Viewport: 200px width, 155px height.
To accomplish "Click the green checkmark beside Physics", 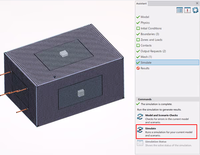I will (138, 23).
